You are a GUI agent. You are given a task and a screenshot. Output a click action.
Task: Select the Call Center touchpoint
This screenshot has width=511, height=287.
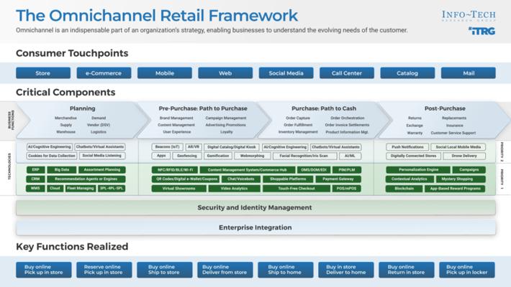pyautogui.click(x=347, y=72)
